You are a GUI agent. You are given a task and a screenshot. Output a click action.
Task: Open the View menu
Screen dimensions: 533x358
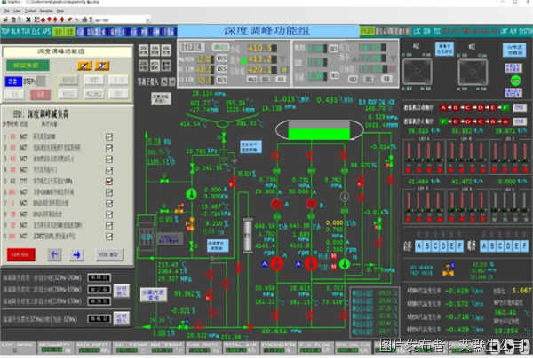click(17, 12)
